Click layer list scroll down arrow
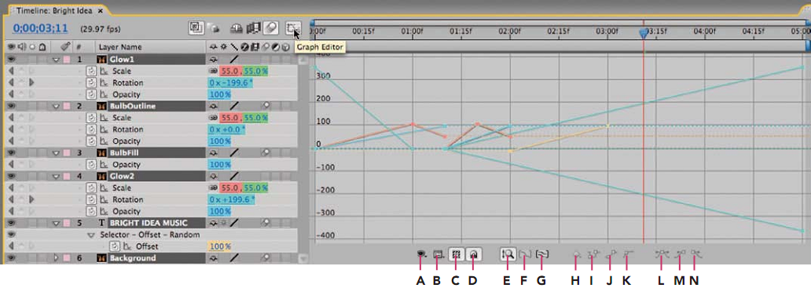 pyautogui.click(x=303, y=259)
